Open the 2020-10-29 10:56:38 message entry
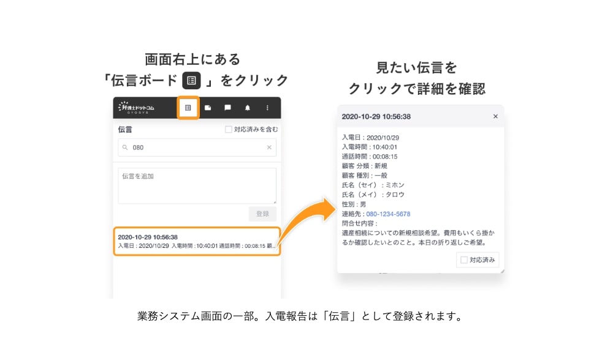 (x=197, y=241)
